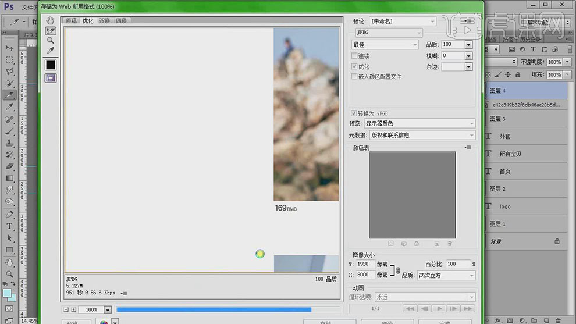Open the 品质 100 slider arrow
576x324 pixels.
point(468,44)
